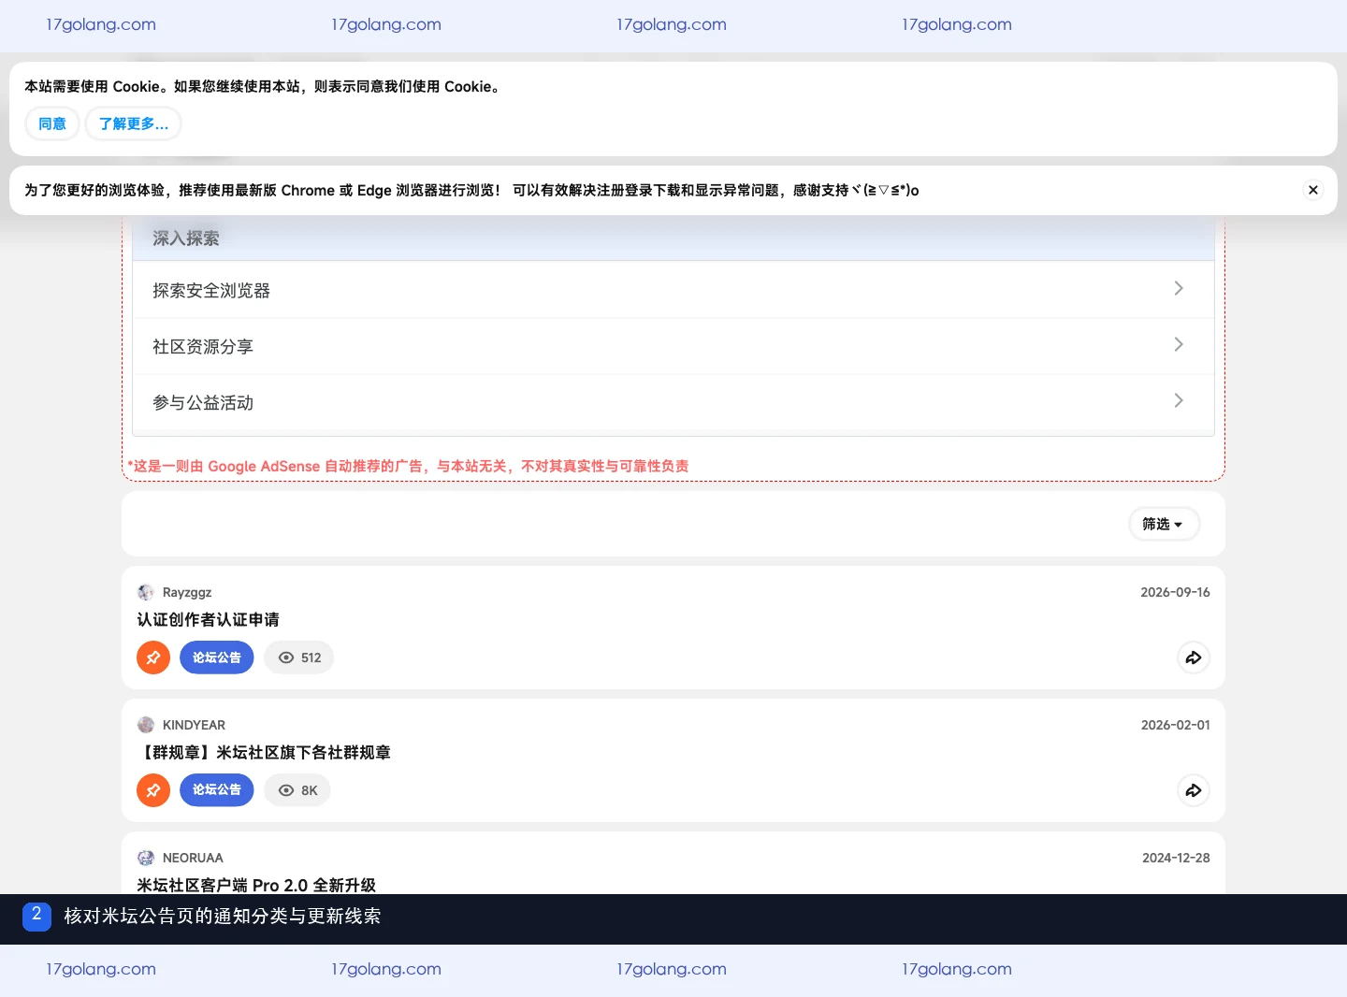Dismiss the browser recommendation notice
The height and width of the screenshot is (997, 1347).
point(1313,190)
